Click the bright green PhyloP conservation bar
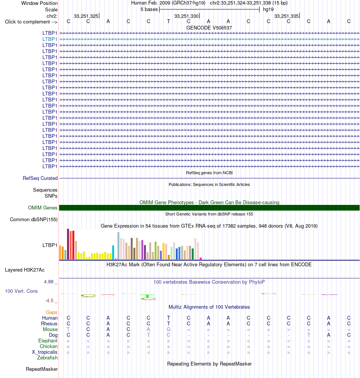Image resolution: width=360 pixels, height=378 pixels. click(x=147, y=296)
